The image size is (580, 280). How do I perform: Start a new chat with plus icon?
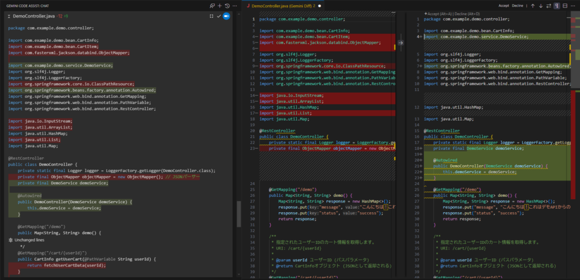220,6
